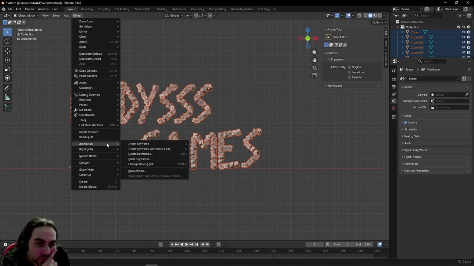474x266 pixels.
Task: Disable Cube.002 in renders camera icon
Action: point(468,42)
